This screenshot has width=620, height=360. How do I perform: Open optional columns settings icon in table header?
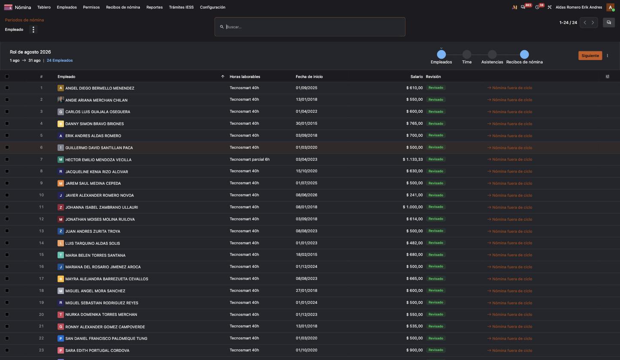[608, 77]
